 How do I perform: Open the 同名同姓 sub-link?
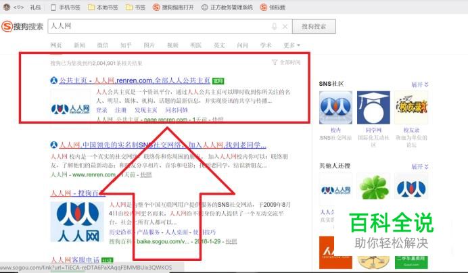tap(177, 109)
